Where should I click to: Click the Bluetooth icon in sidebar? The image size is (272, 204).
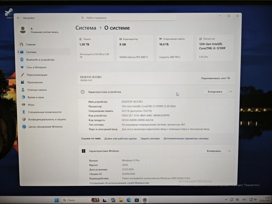(x=22, y=59)
